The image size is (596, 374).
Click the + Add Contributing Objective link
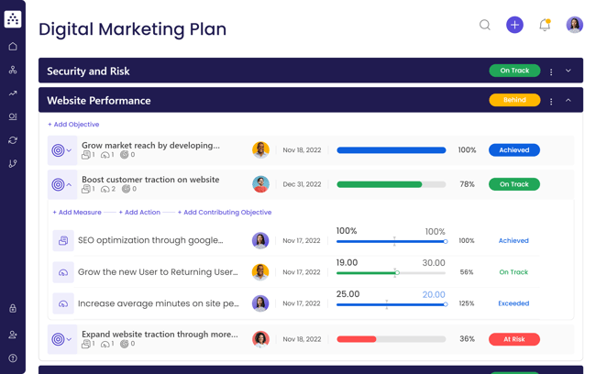[225, 213]
